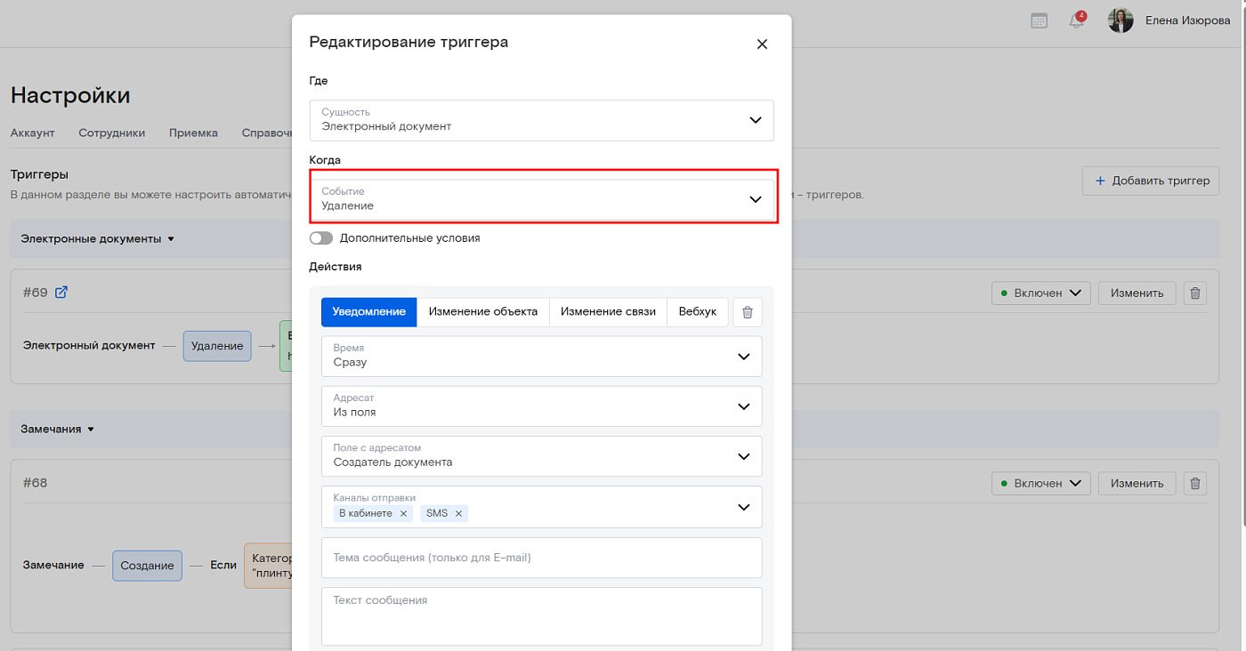
Task: Open the "Сущность" dropdown
Action: click(x=541, y=120)
